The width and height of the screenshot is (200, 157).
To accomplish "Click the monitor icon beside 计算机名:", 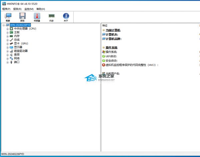I will (x=104, y=34).
